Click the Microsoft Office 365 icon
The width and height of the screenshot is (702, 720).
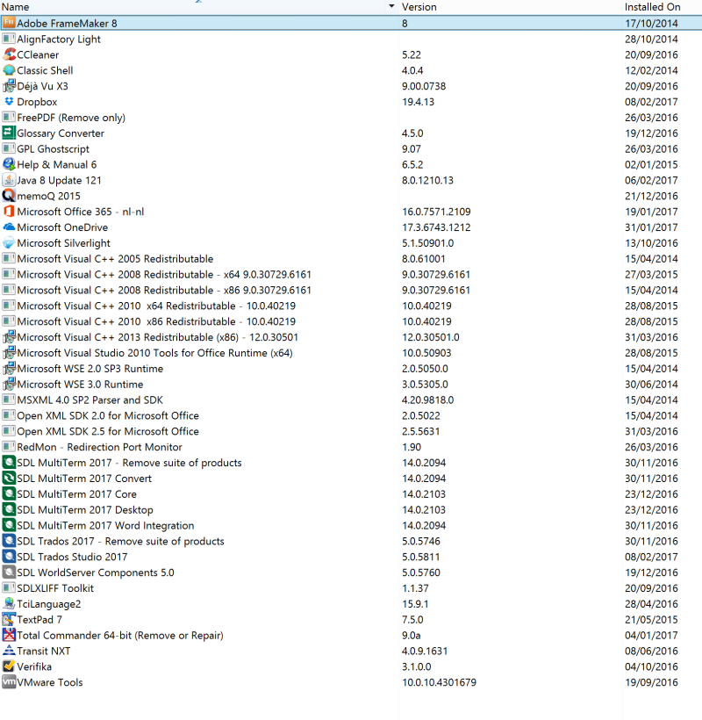pos(9,212)
